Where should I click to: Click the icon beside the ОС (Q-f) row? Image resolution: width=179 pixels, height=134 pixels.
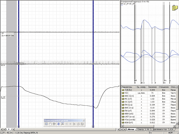(x=123, y=102)
